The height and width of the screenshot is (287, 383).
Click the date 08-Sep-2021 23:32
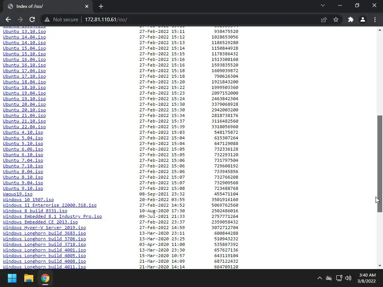(x=162, y=194)
